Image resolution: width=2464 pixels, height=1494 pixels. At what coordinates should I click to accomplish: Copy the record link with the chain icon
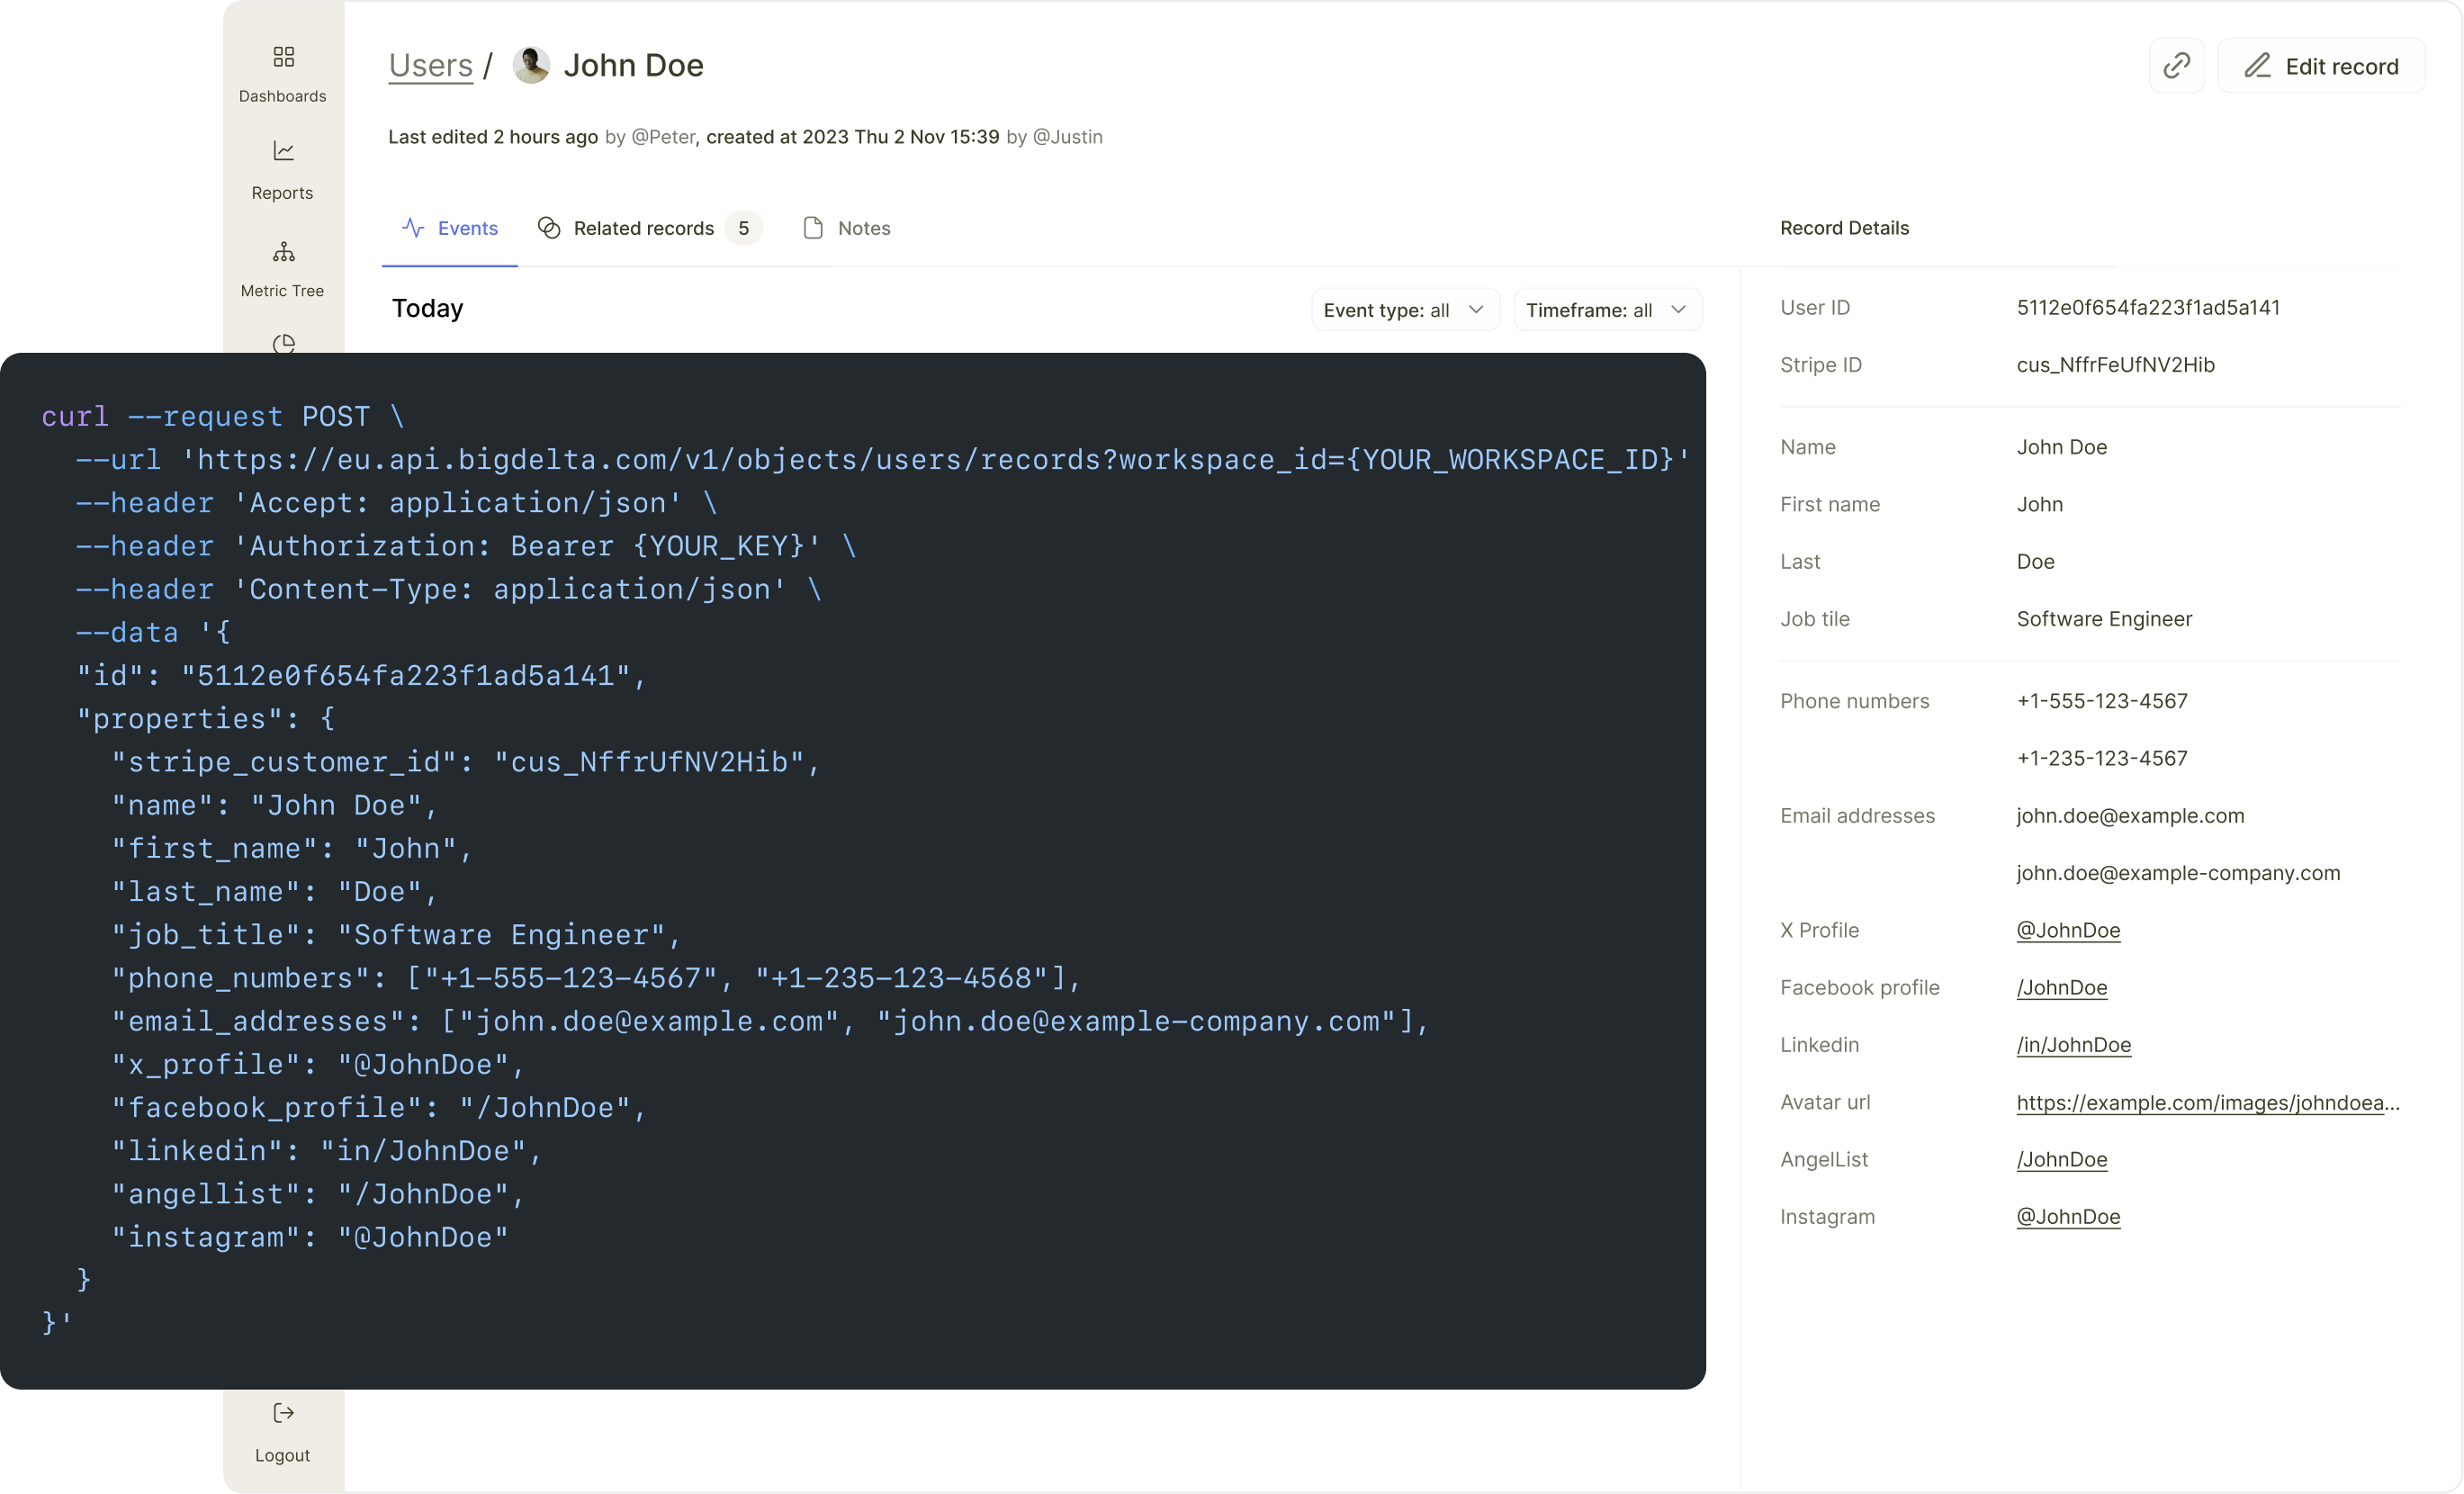[x=2176, y=66]
